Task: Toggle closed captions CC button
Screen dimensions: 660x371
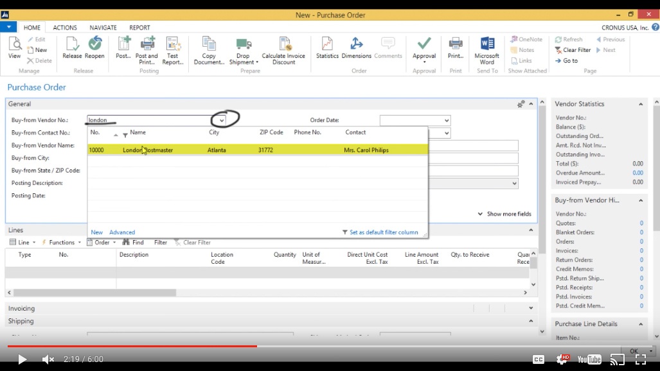Action: tap(539, 359)
